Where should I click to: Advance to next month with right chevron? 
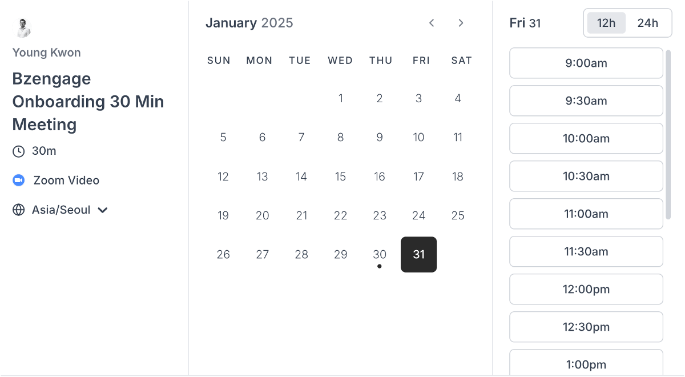point(461,23)
